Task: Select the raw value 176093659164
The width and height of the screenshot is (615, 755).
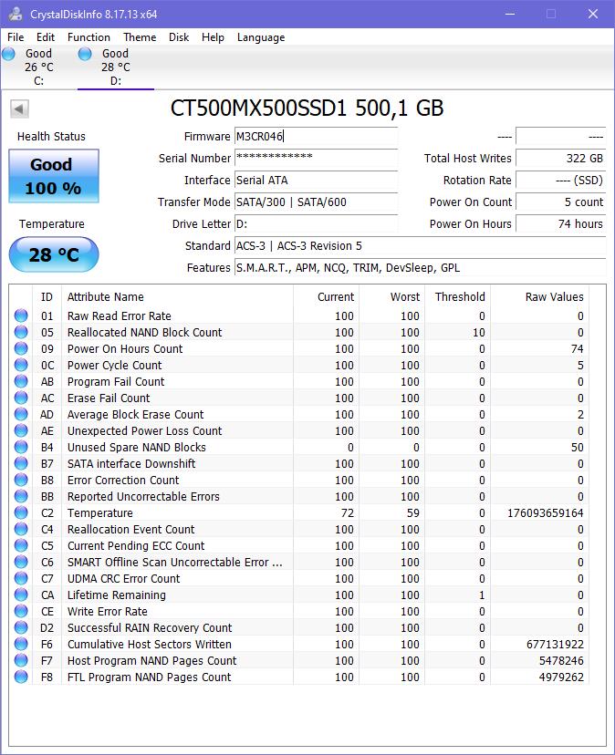Action: 545,512
